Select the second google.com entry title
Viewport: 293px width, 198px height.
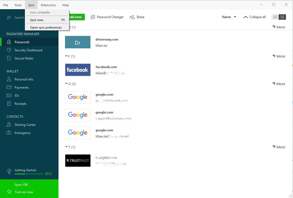tap(104, 112)
